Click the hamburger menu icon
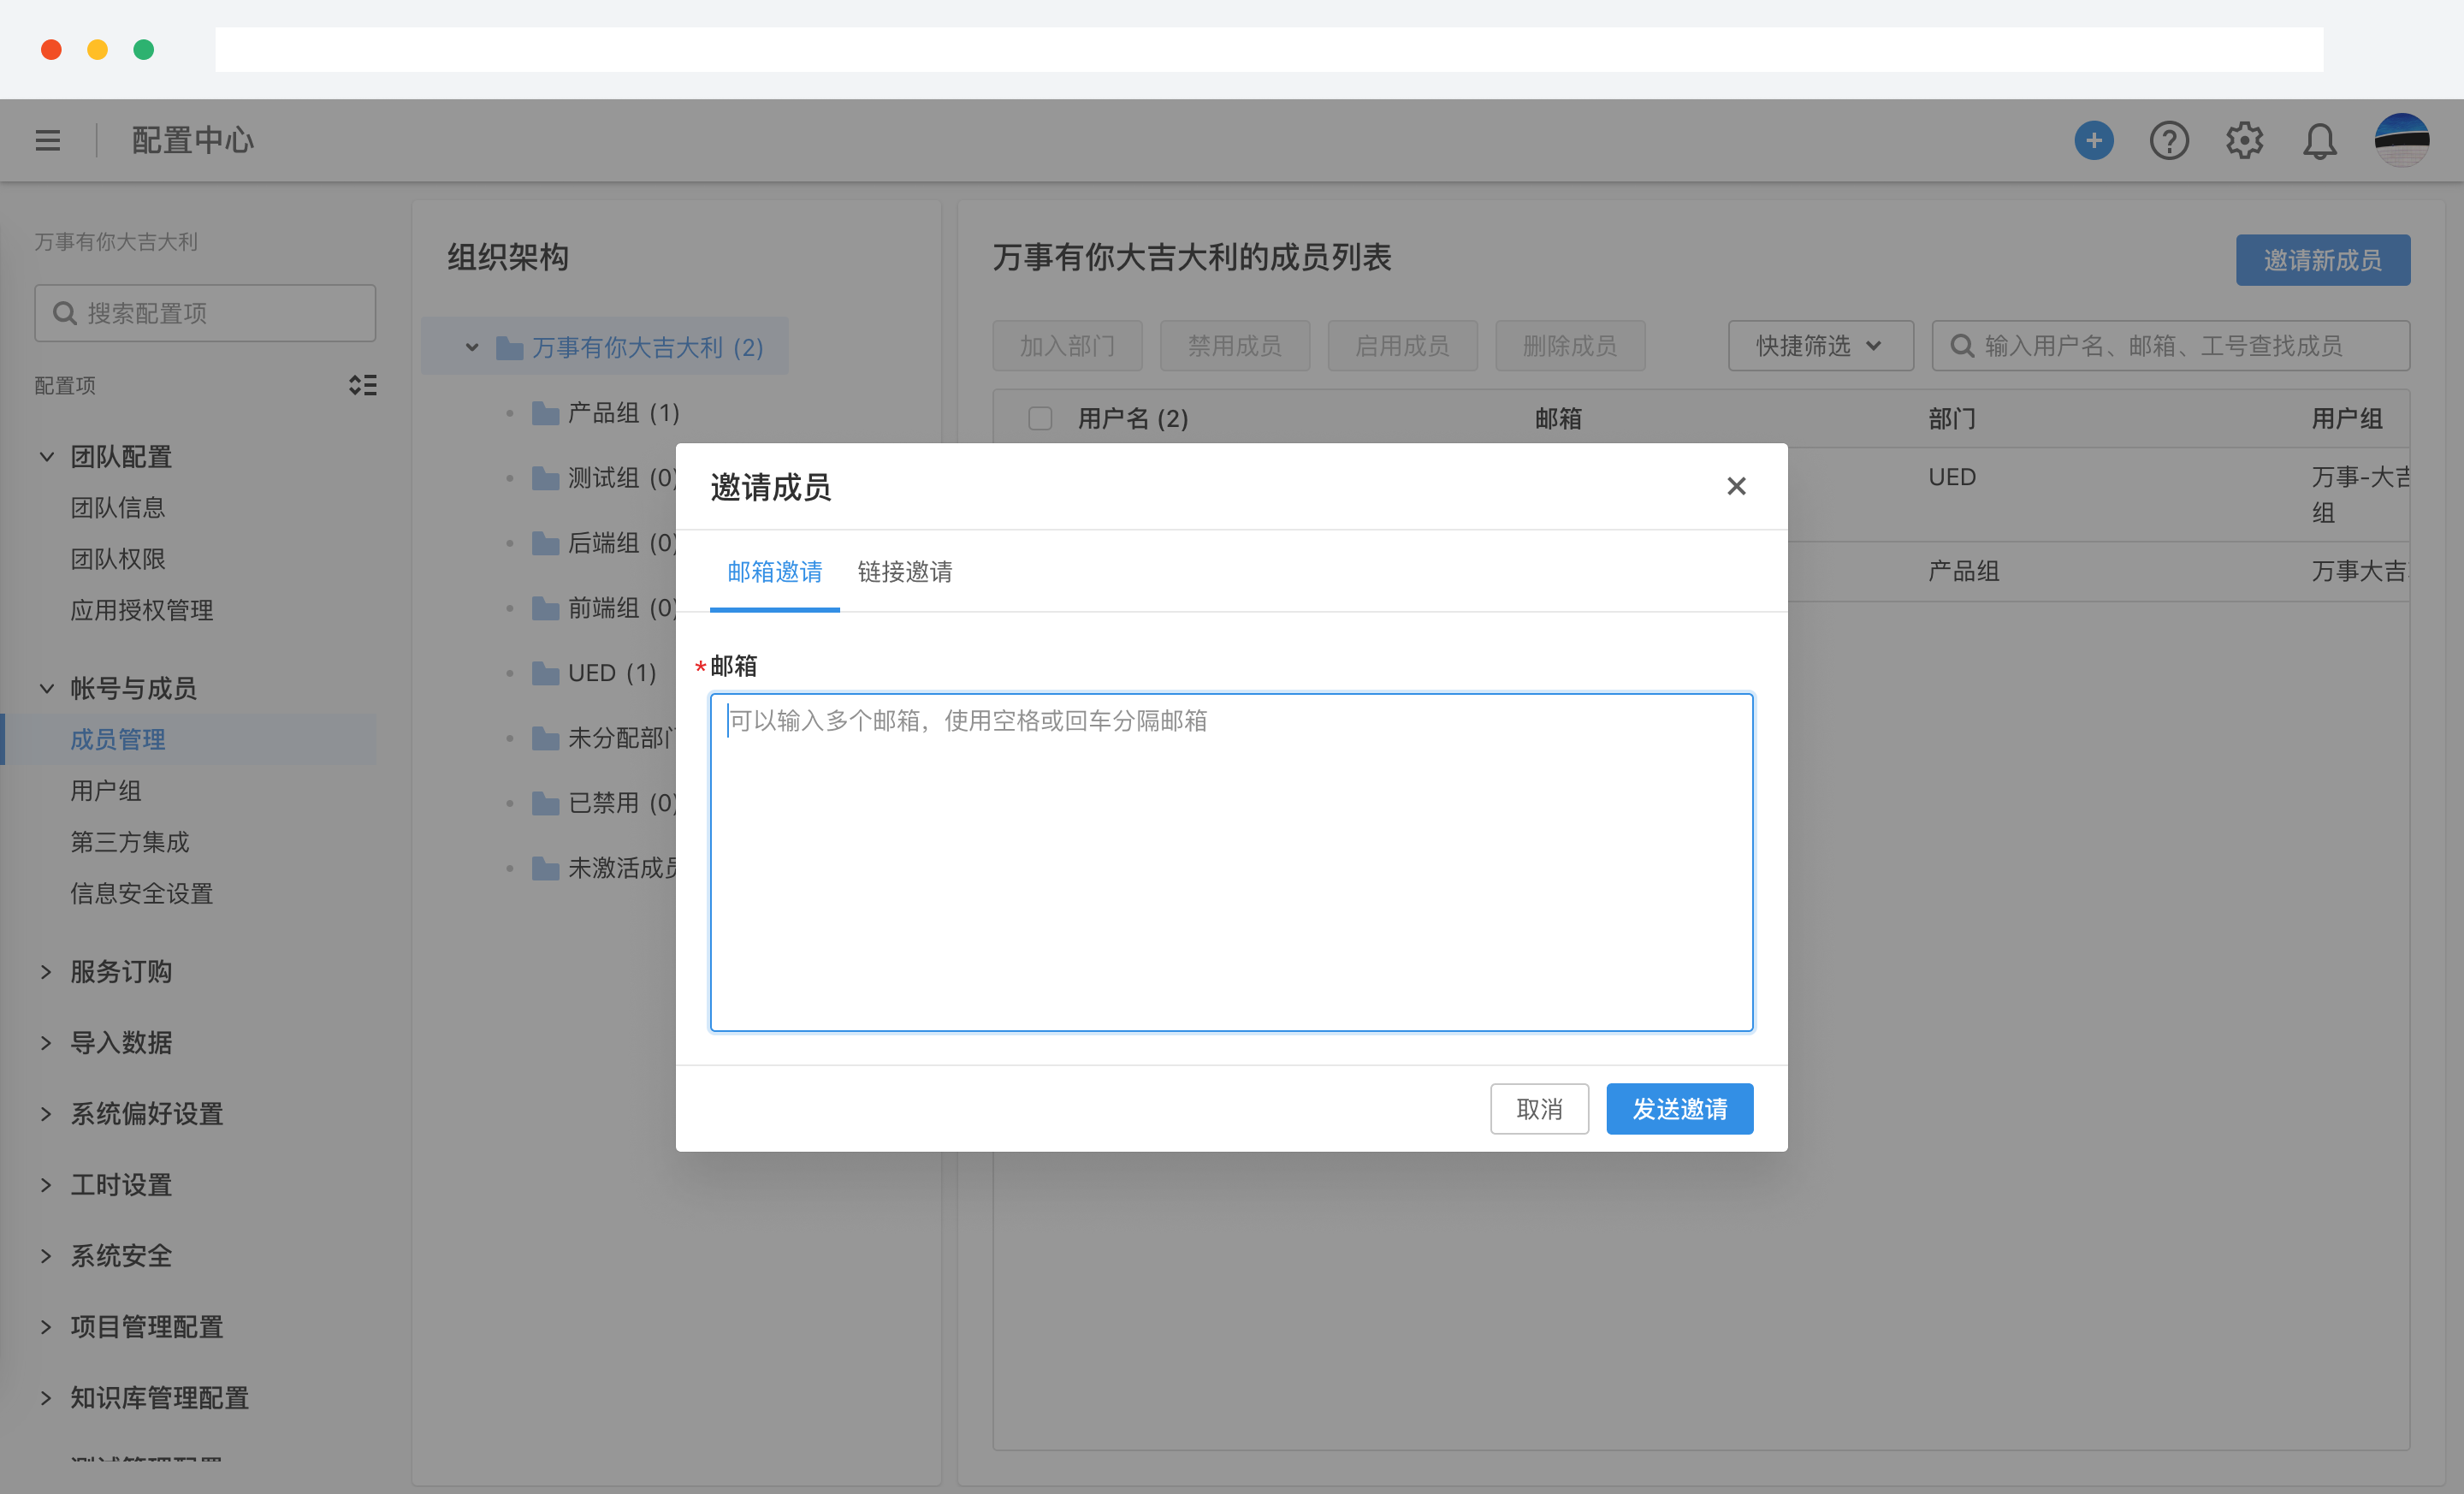Image resolution: width=2464 pixels, height=1494 pixels. pos(48,140)
